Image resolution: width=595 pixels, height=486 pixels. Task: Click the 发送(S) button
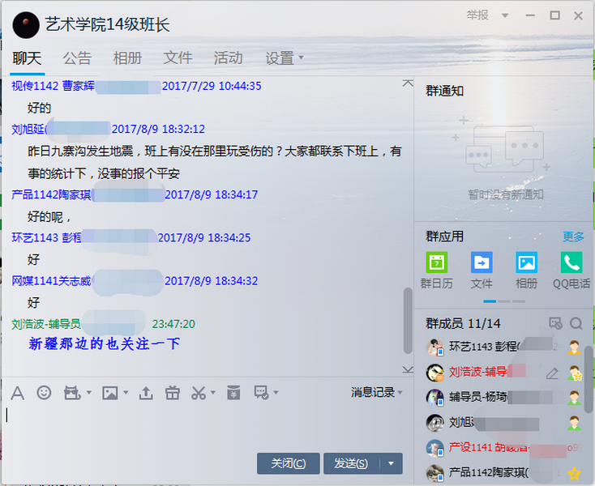351,463
